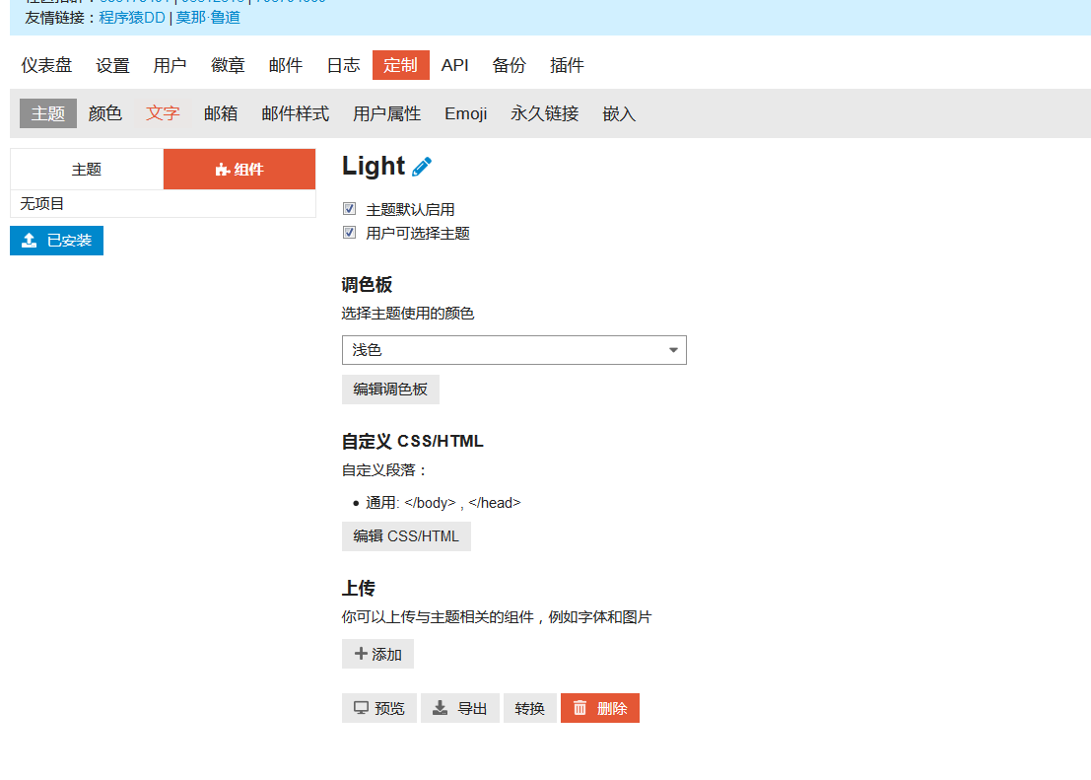The height and width of the screenshot is (780, 1091).
Task: Click the 上传 section heading
Action: [x=359, y=589]
